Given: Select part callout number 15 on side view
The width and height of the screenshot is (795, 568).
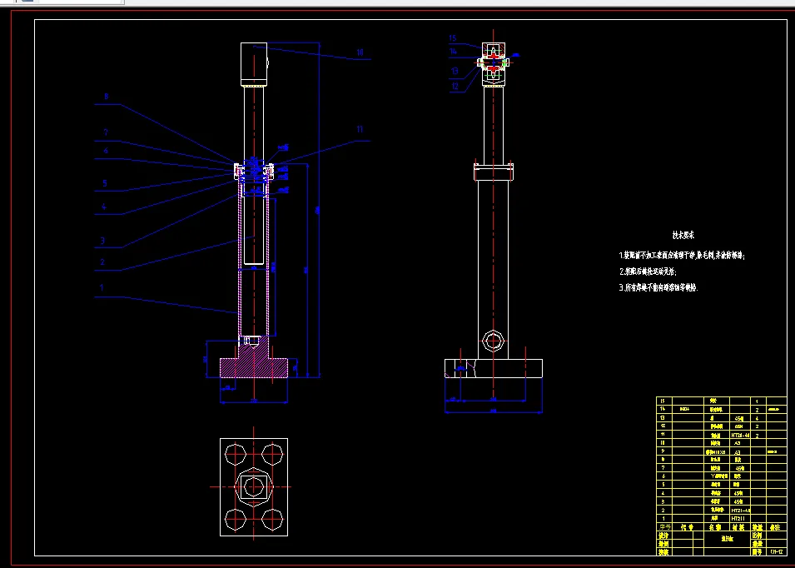Looking at the screenshot, I should pos(453,38).
